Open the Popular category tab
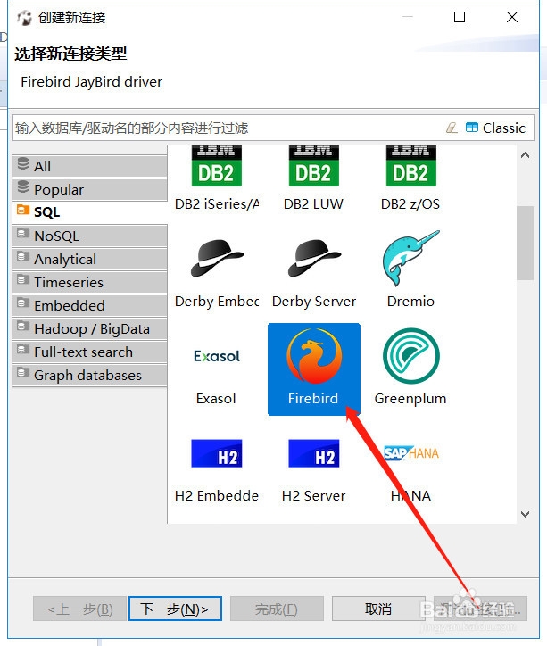The width and height of the screenshot is (547, 646). coord(90,189)
